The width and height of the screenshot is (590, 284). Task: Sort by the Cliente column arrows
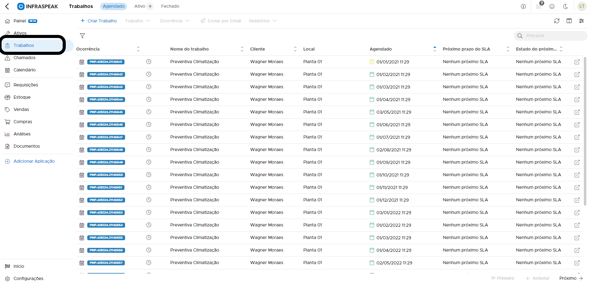click(295, 49)
